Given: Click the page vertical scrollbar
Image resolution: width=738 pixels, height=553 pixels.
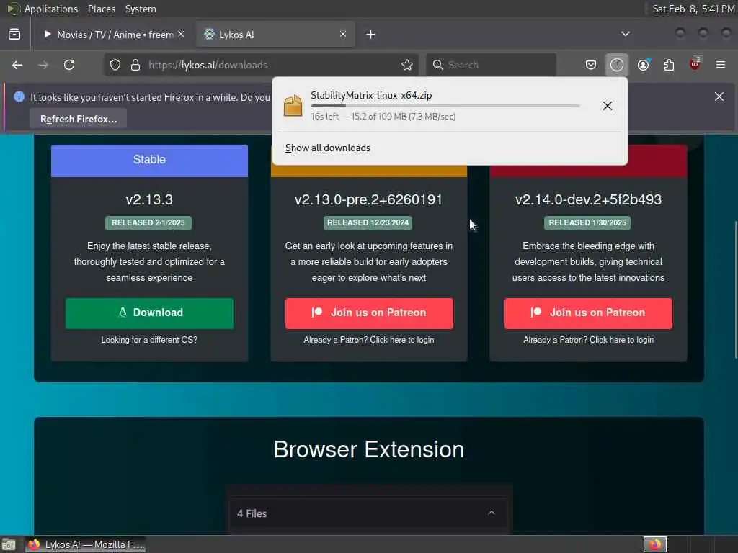Looking at the screenshot, I should coord(735,289).
